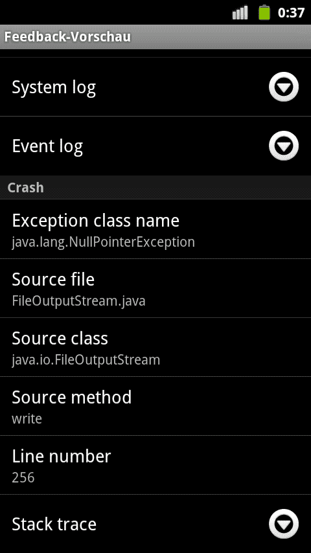This screenshot has height=553, width=311.
Task: Select the Line number row
Action: [x=155, y=465]
